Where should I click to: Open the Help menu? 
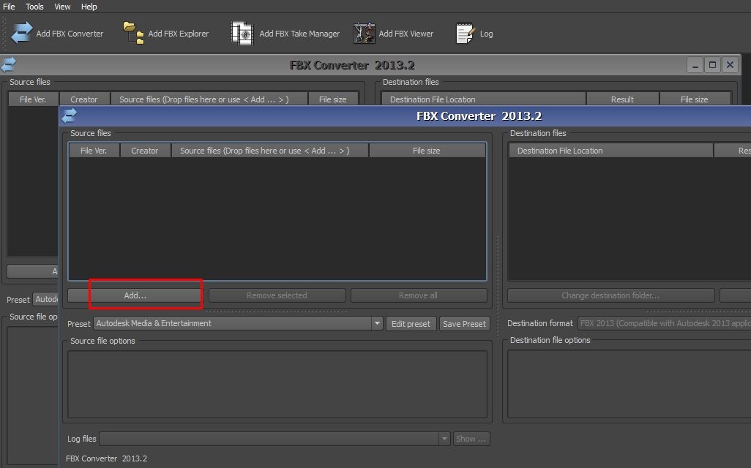pyautogui.click(x=89, y=7)
